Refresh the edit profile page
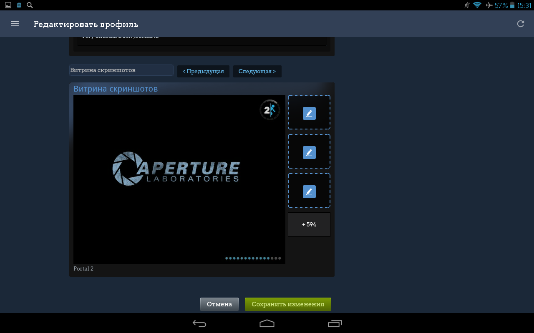The image size is (534, 333). tap(521, 24)
